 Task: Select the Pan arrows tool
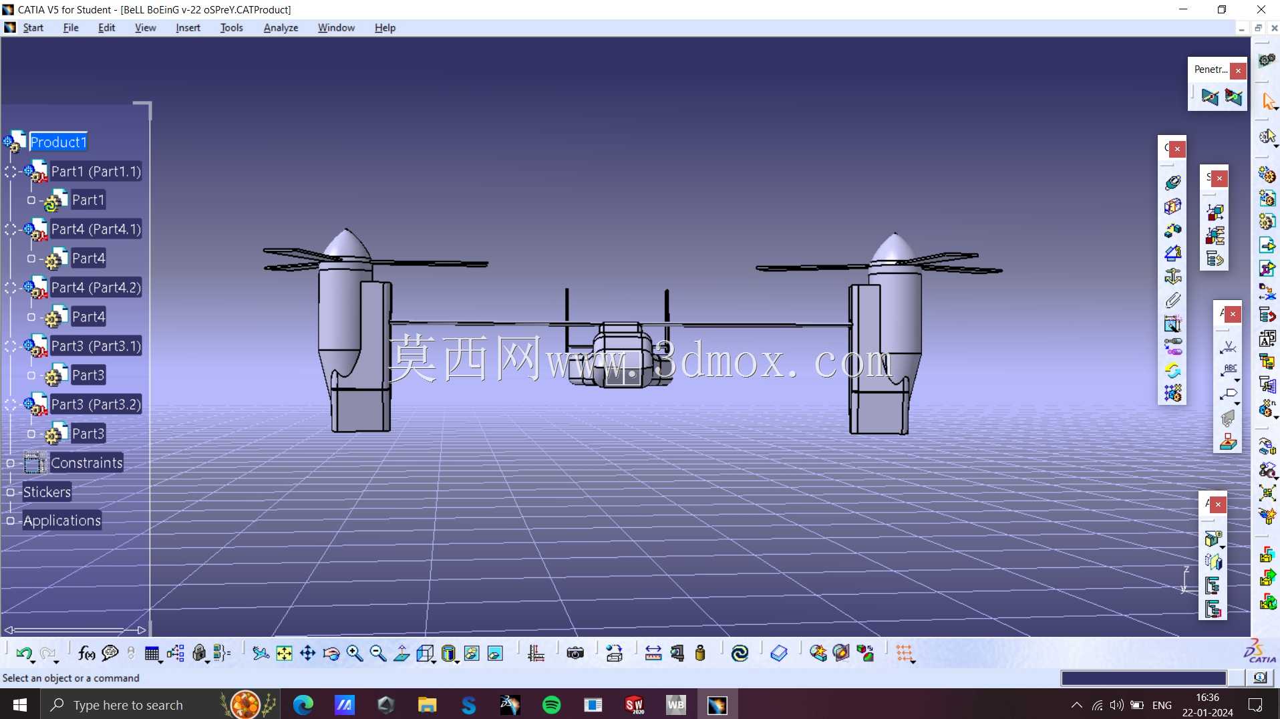(x=307, y=653)
